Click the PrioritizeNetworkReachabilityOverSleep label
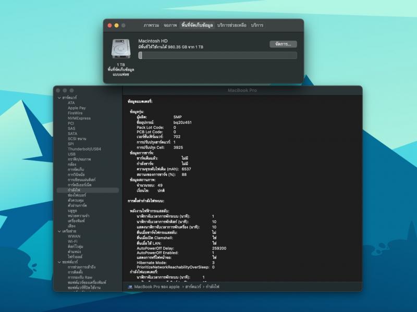 click(x=173, y=267)
